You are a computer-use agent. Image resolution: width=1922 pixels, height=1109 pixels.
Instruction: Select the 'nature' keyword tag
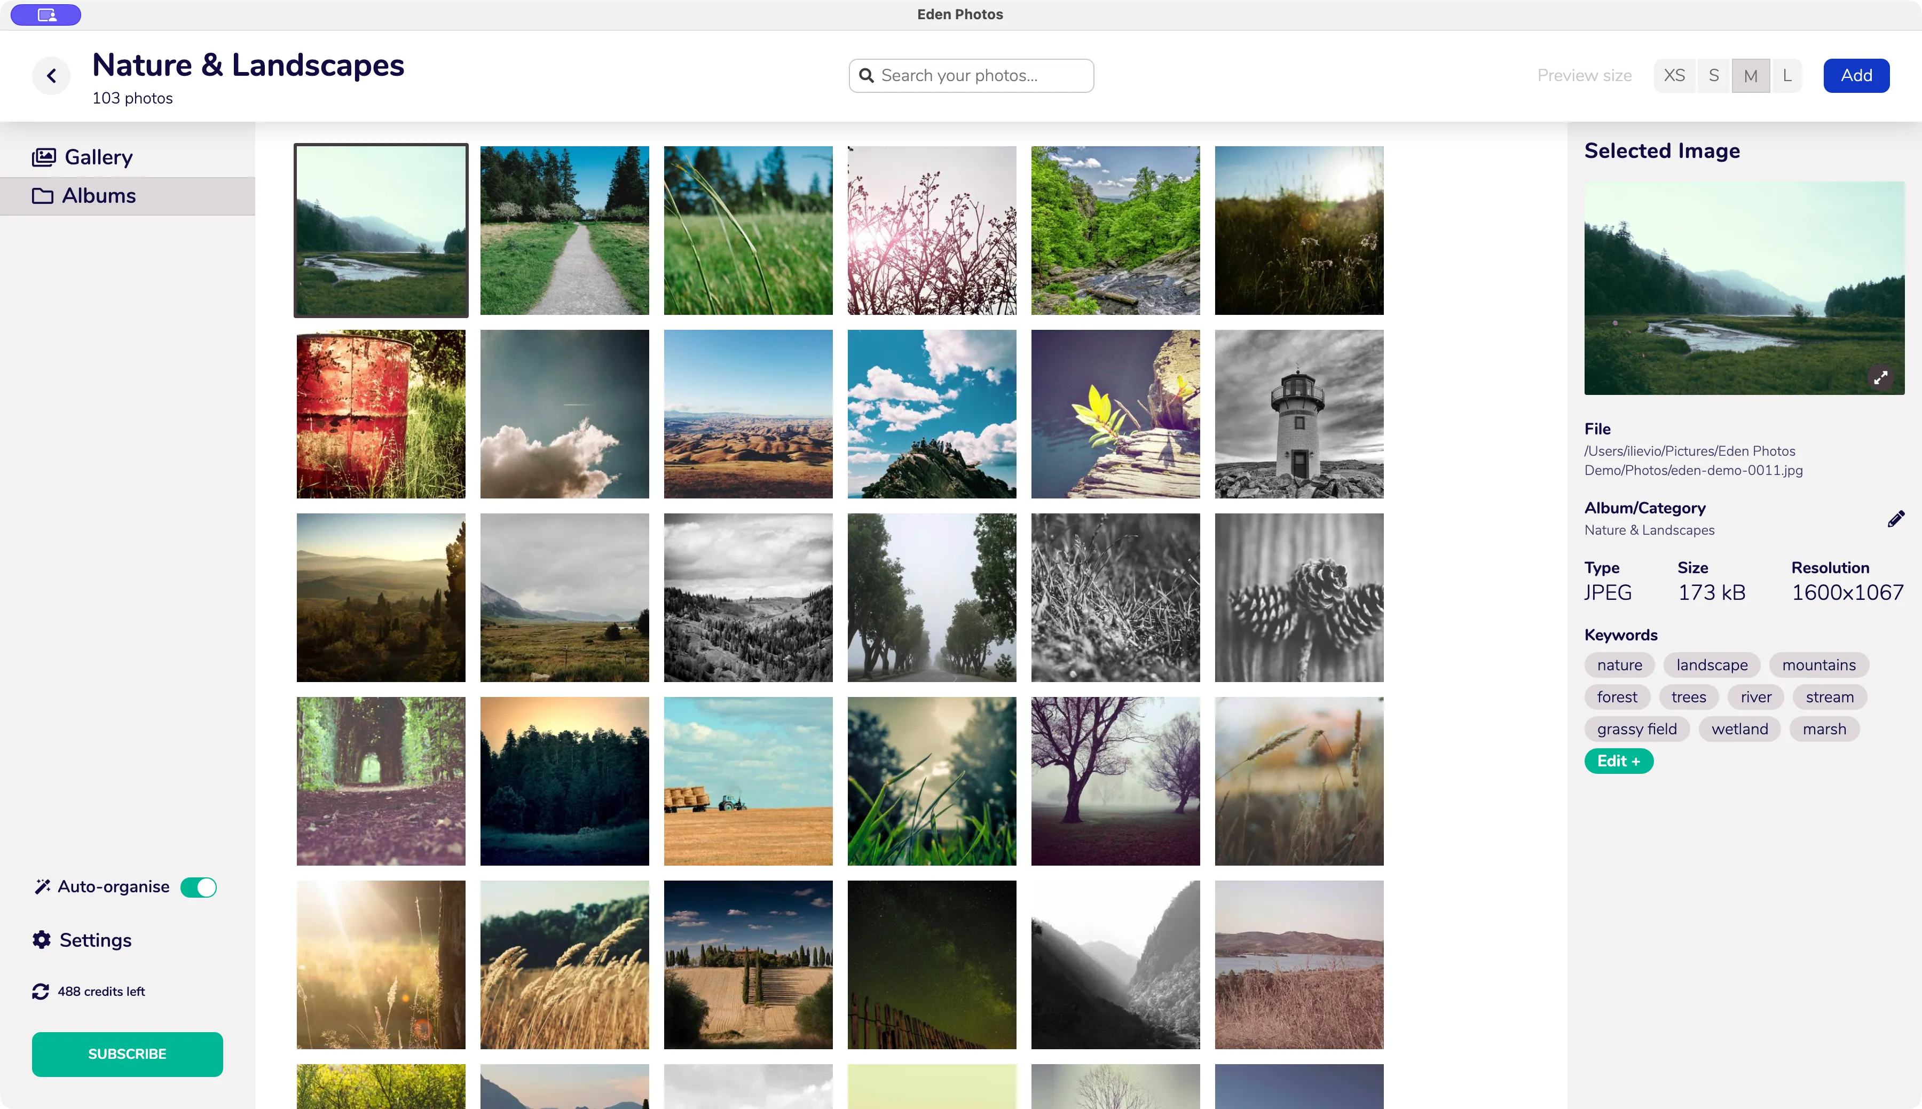pos(1620,665)
